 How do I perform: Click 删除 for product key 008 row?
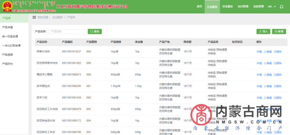pos(278,75)
